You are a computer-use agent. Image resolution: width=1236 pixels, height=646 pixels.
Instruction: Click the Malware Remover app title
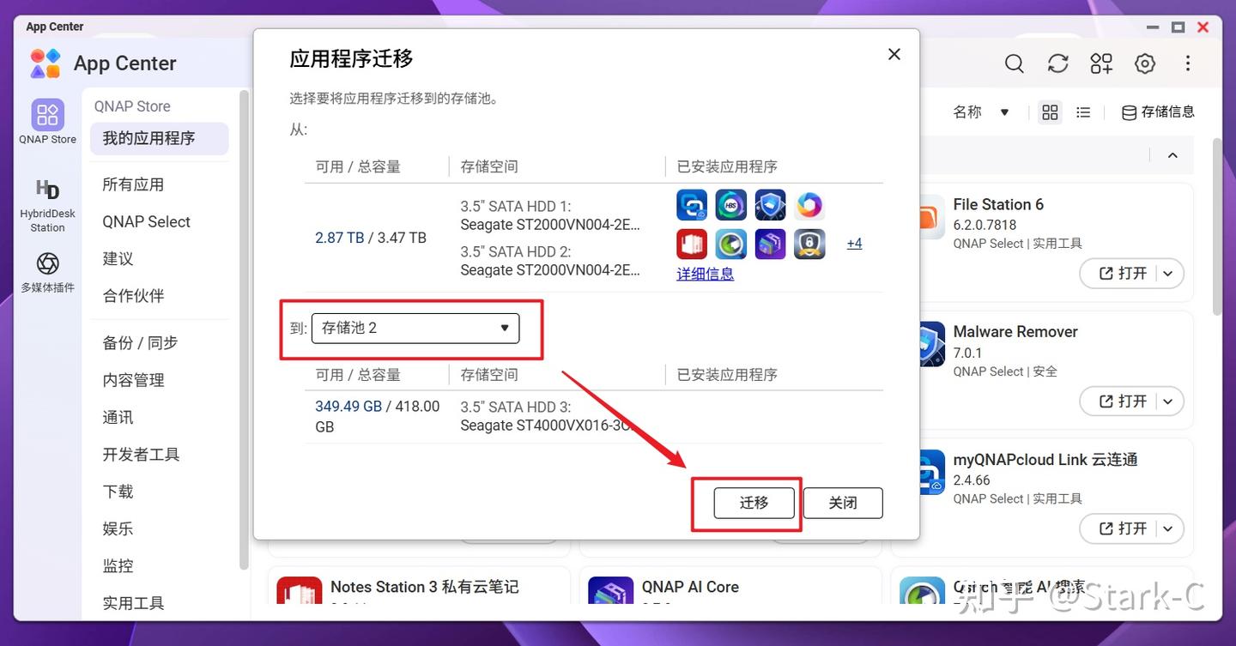click(x=1015, y=332)
